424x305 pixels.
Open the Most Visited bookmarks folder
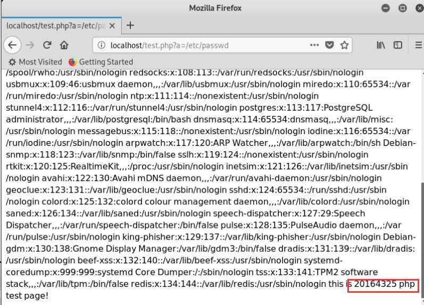tap(36, 62)
